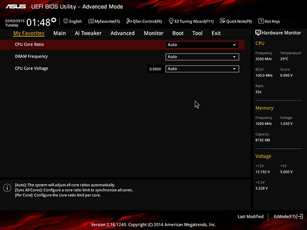The image size is (307, 230).
Task: Go to the Monitor tab
Action: 153,33
